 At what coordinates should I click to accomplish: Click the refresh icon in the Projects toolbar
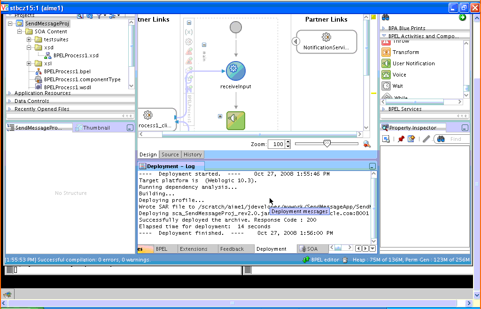coord(90,15)
